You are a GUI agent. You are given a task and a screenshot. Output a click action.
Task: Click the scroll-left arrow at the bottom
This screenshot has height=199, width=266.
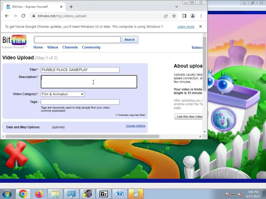coord(3,136)
